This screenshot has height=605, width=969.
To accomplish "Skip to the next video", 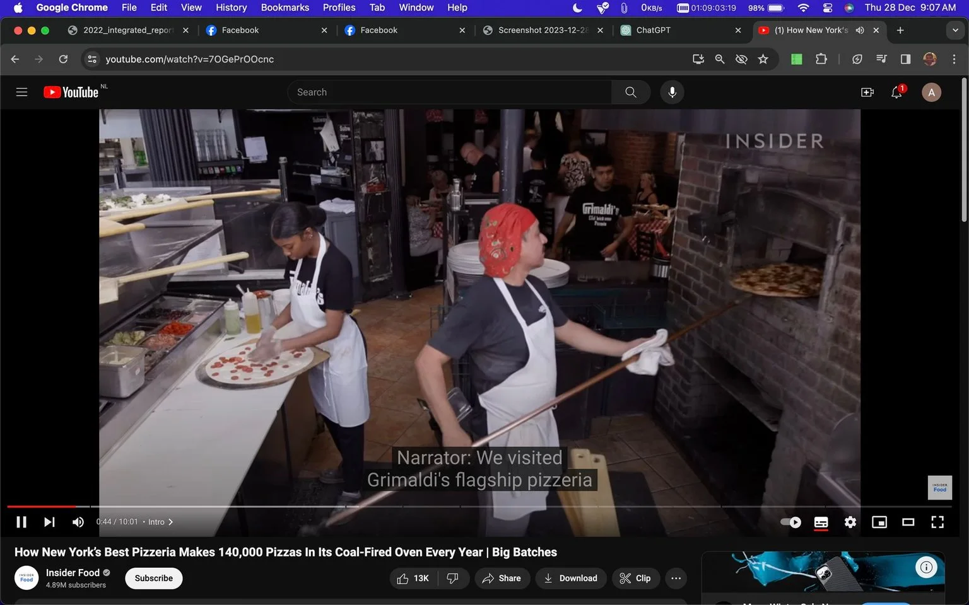I will pyautogui.click(x=49, y=522).
